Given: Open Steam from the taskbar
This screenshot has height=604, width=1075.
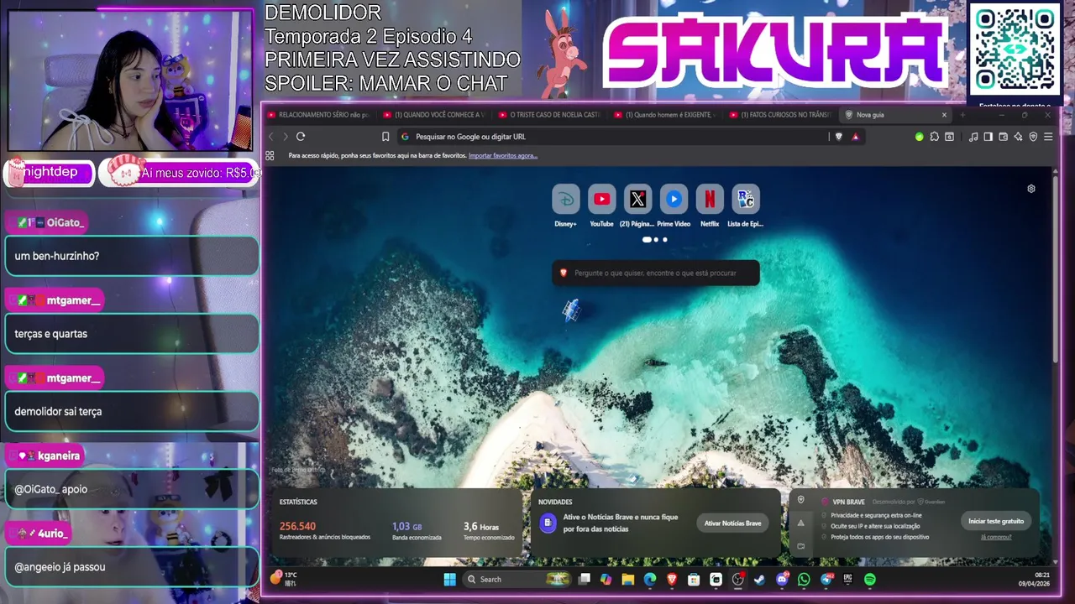Looking at the screenshot, I should (x=760, y=579).
